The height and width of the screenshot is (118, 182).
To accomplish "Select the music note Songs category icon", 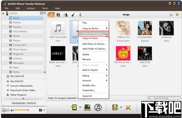I will (51, 15).
